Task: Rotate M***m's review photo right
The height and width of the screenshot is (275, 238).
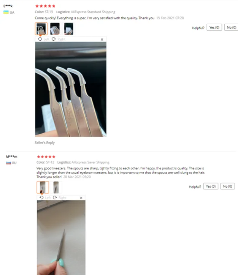Action: [60, 198]
